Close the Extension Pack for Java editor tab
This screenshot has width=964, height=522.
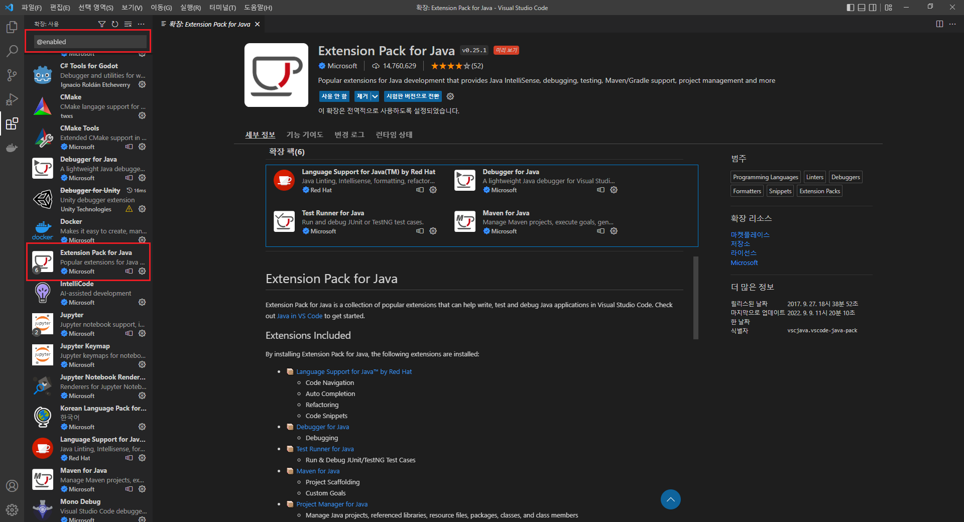coord(258,24)
